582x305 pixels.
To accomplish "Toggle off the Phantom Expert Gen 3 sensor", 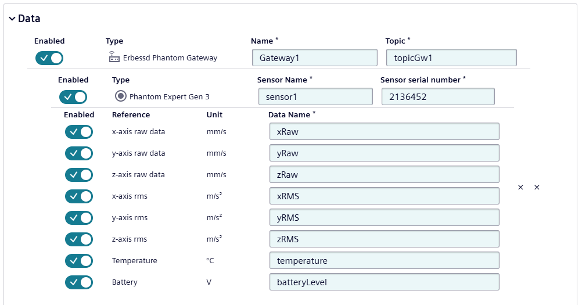I will (73, 97).
